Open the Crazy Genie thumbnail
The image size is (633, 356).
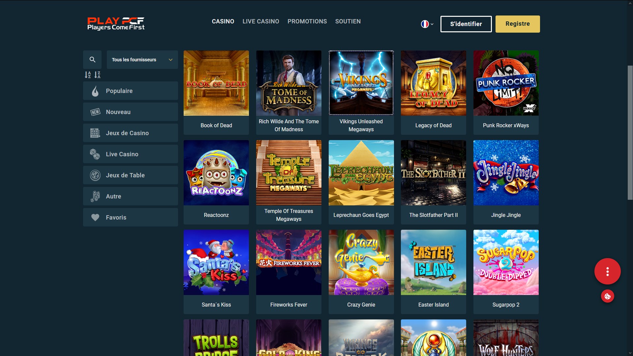tap(361, 262)
